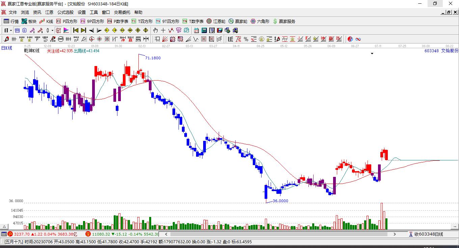Screen dimensions: 459x248
Task: Click the horizontal chart scrollbar track
Action: click(280, 234)
